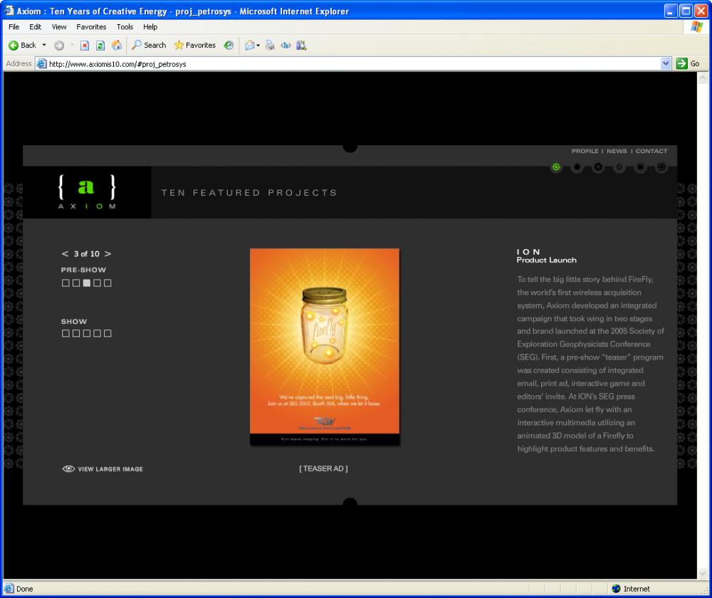
Task: Click the CONTACT link
Action: (x=651, y=151)
